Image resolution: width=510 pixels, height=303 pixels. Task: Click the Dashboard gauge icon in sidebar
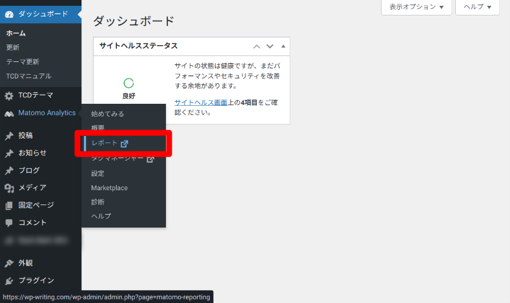click(9, 14)
